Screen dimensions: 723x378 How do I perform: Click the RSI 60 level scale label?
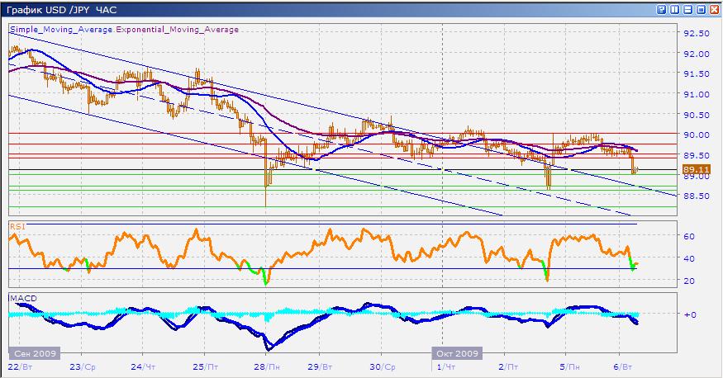click(x=691, y=236)
